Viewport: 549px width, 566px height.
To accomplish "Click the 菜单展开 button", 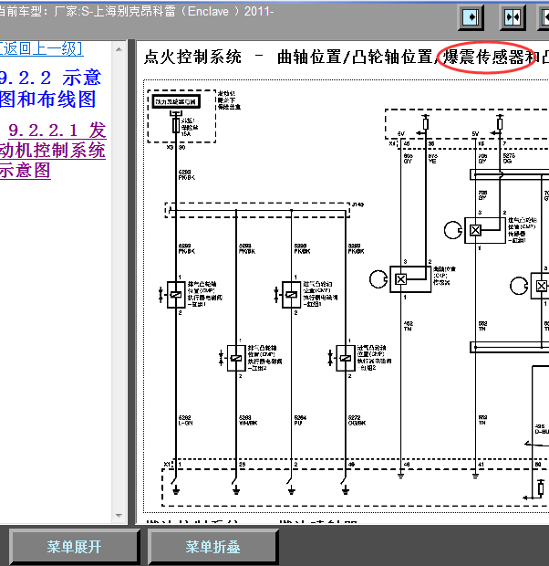I will pos(74,547).
